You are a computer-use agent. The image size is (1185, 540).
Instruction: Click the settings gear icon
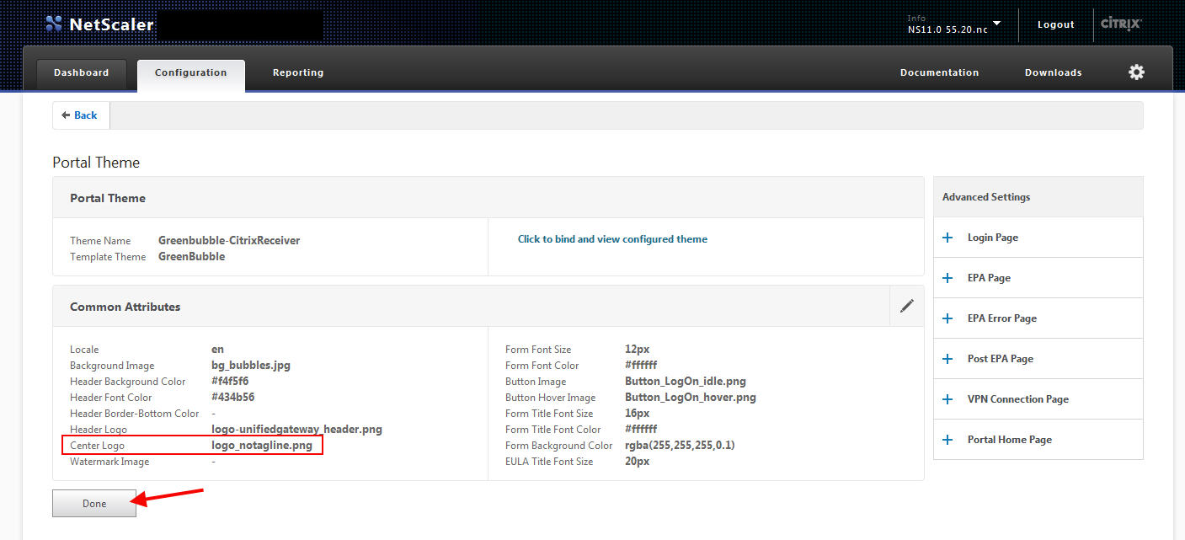1136,72
